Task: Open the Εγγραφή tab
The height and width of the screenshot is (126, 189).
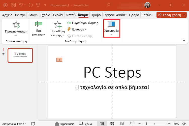Action: coord(109,15)
